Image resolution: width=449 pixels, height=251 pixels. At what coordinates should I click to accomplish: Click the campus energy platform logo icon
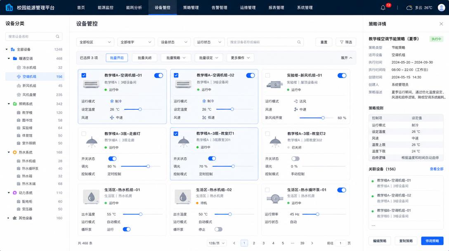tap(9, 7)
